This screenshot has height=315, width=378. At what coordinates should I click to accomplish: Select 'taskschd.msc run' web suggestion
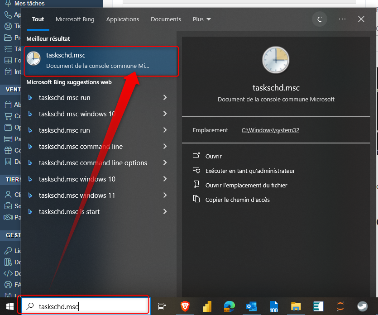[x=64, y=130]
